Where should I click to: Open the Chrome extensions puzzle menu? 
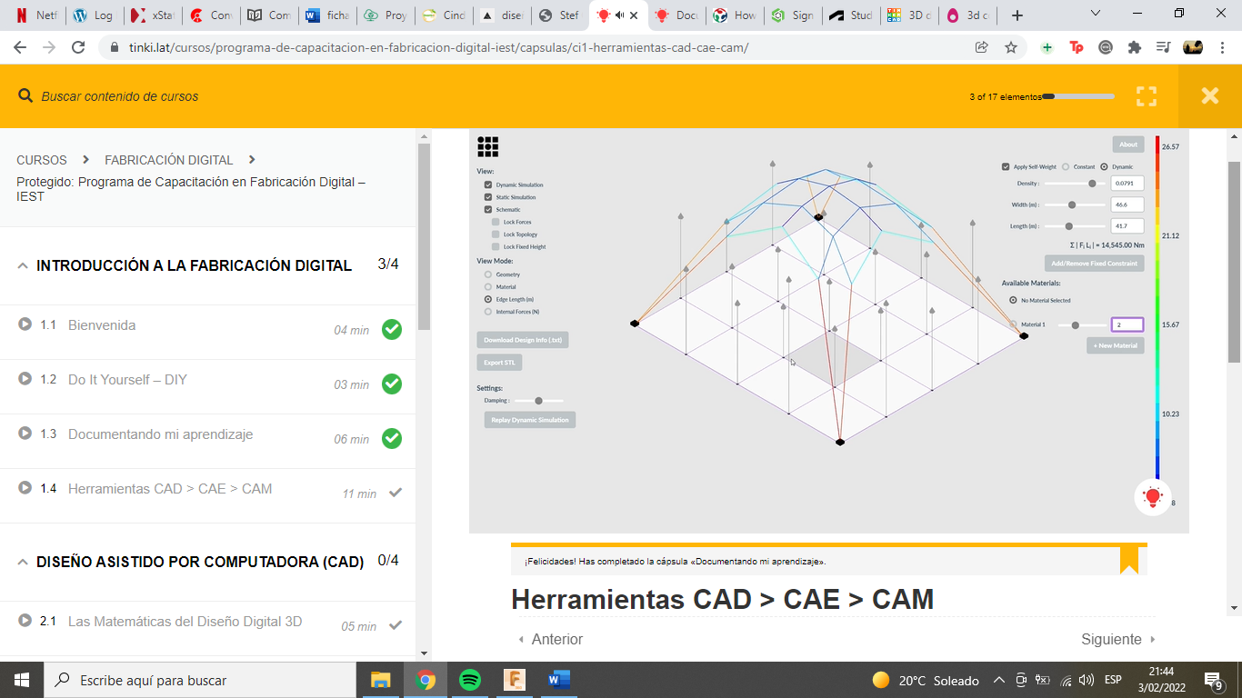pyautogui.click(x=1134, y=47)
